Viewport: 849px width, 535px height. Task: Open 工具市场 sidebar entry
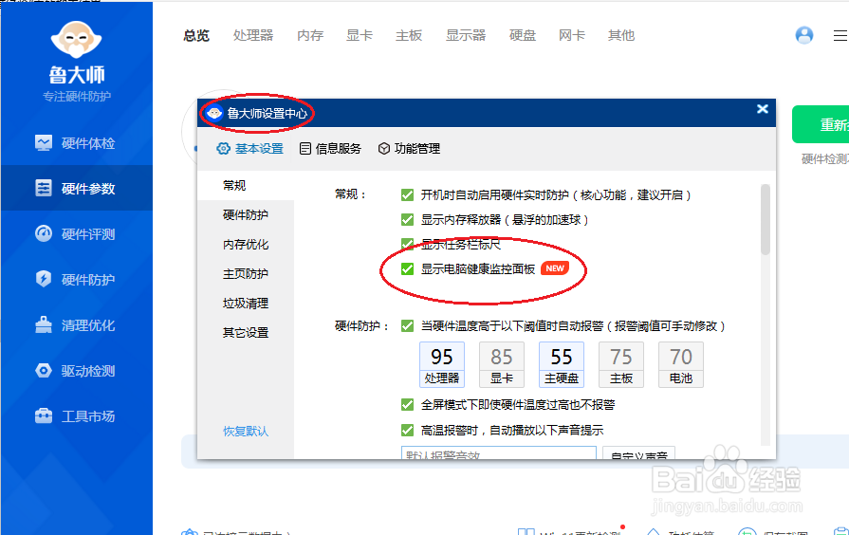coord(76,415)
